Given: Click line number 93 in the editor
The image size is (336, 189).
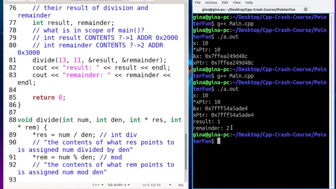Looking at the screenshot, I should pos(12,180).
